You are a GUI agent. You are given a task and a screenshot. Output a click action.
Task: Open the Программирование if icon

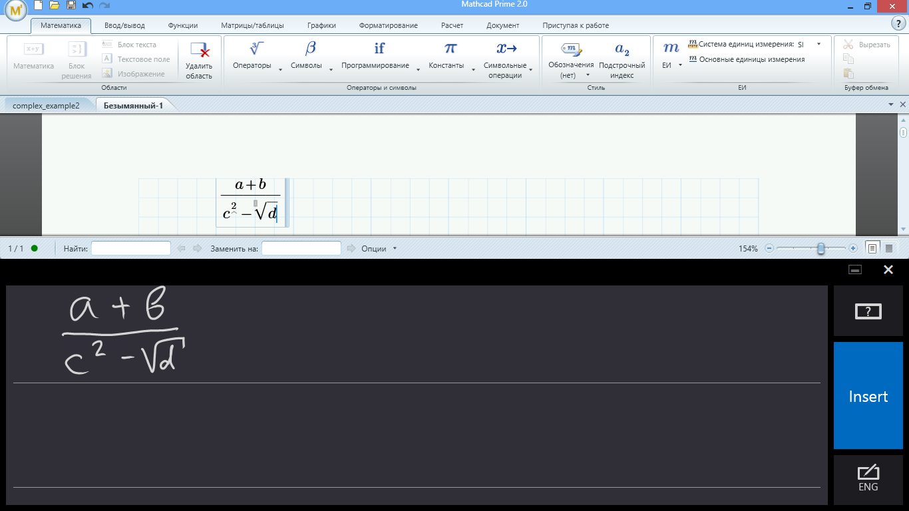click(379, 49)
